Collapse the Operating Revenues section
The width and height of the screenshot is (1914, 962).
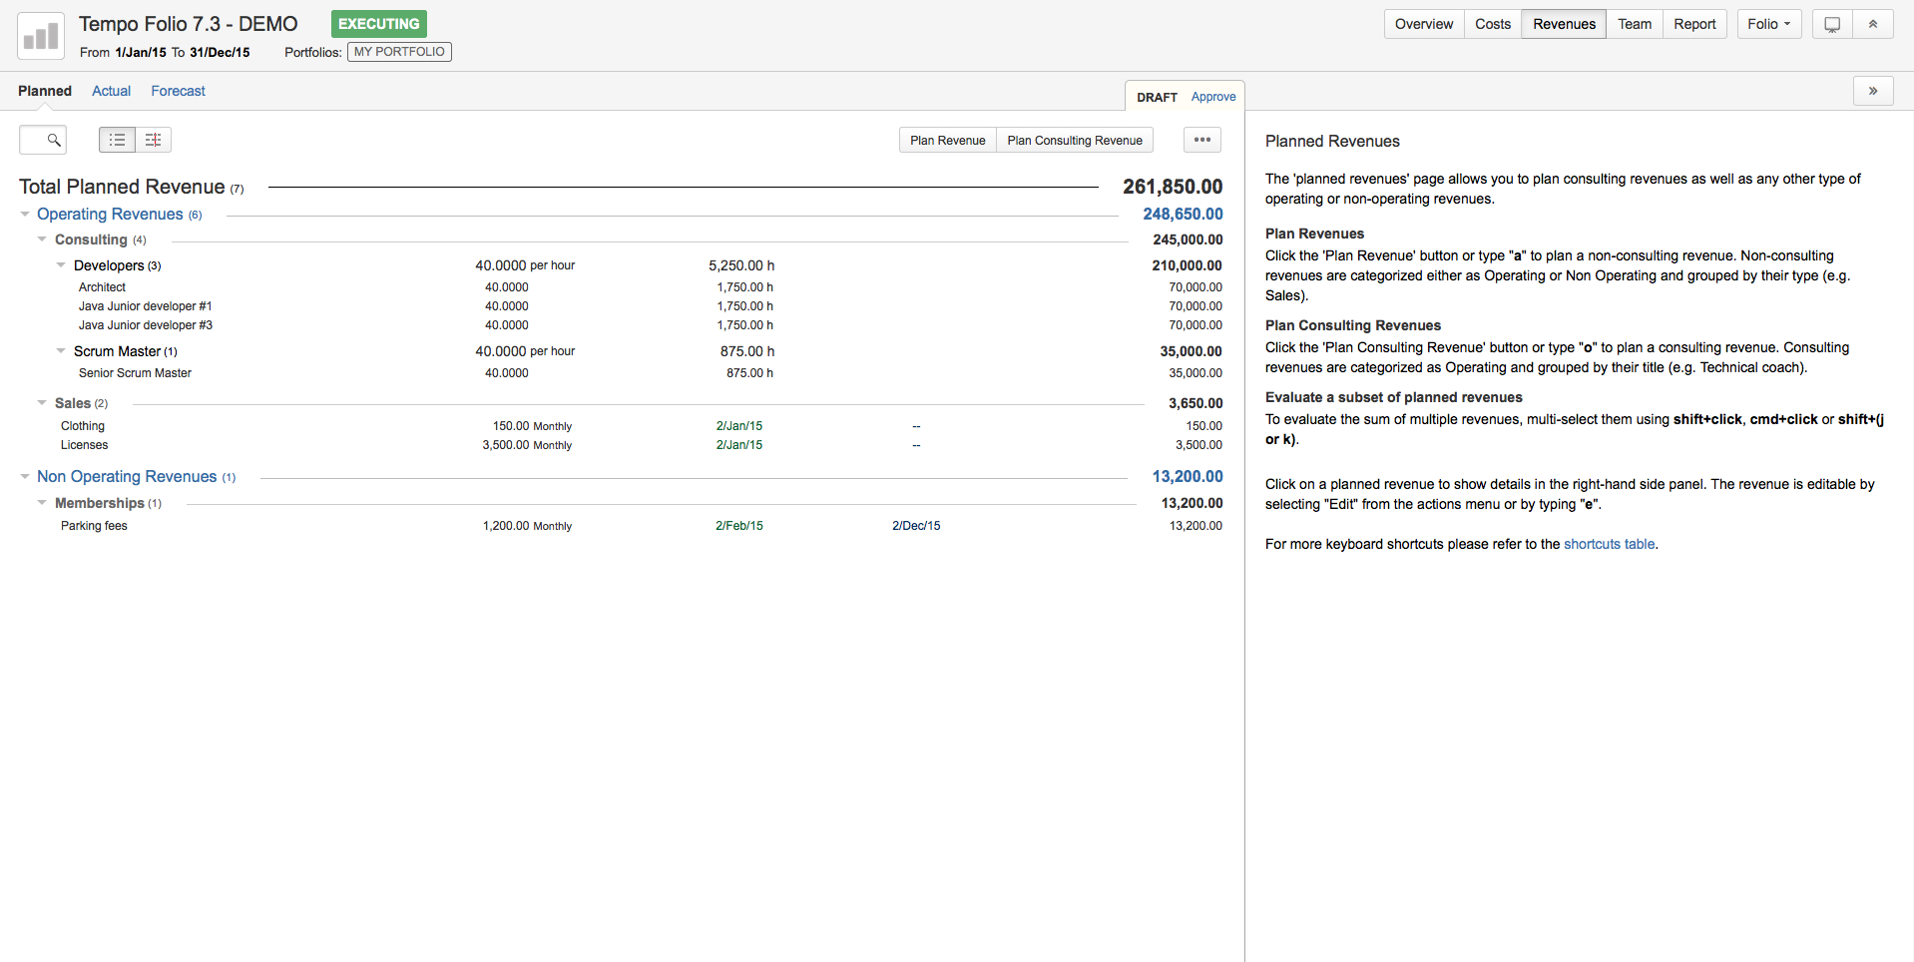pos(24,214)
